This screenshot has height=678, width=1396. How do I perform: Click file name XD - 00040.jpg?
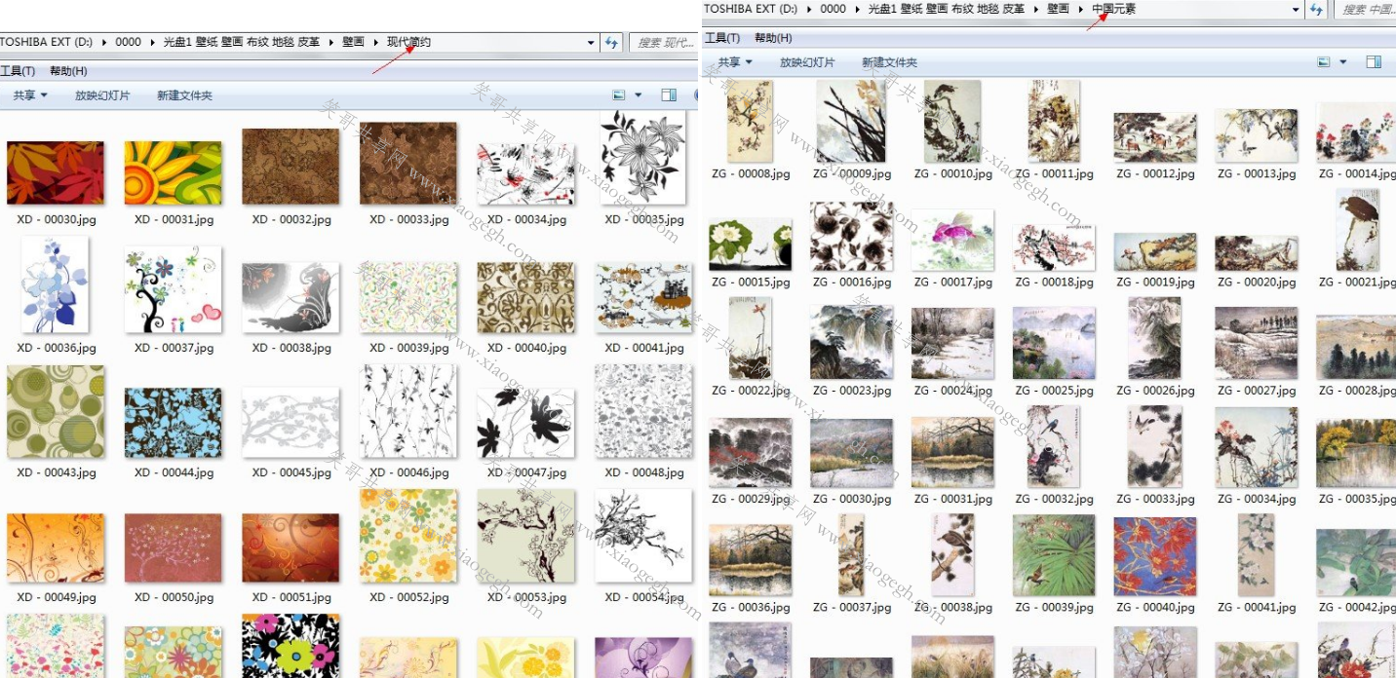(x=526, y=348)
